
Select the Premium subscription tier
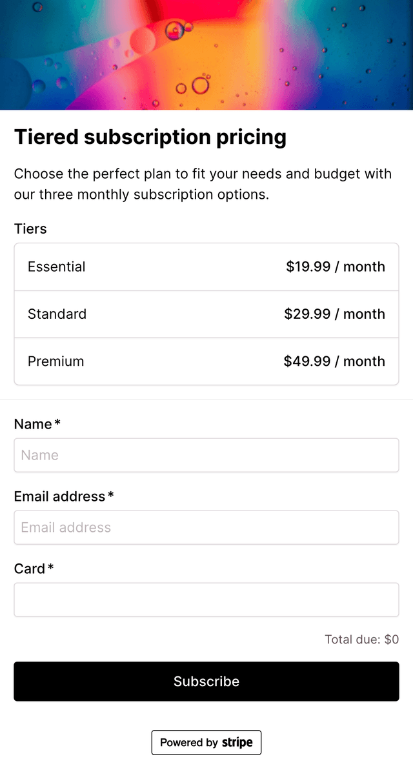coord(206,361)
